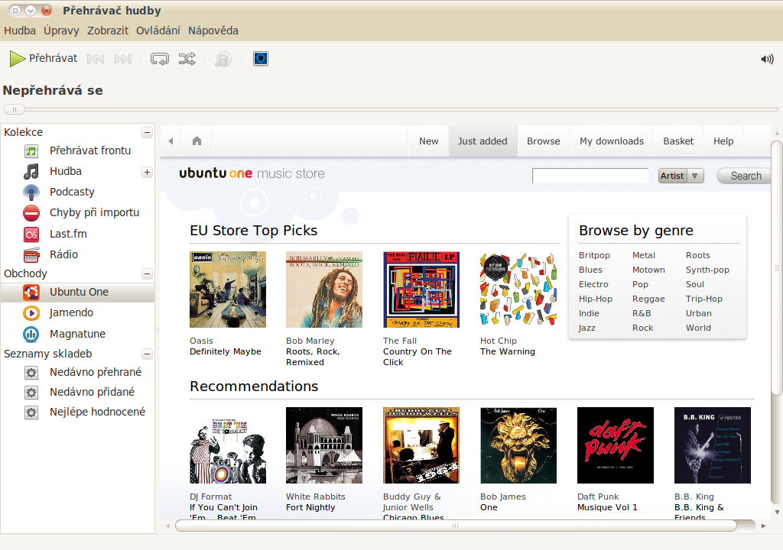Click the volume speaker icon

(767, 60)
